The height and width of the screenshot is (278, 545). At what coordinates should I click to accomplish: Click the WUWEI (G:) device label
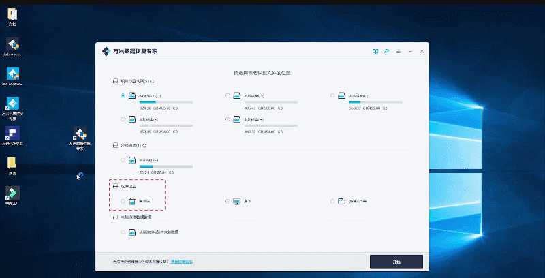pos(149,160)
